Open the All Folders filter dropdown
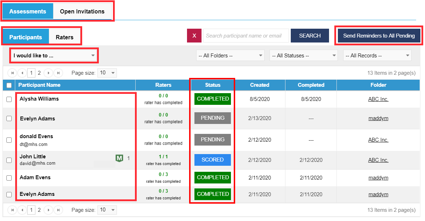 [230, 56]
